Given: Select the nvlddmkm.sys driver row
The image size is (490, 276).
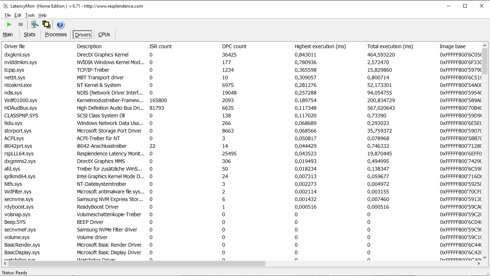Looking at the screenshot, I should (20, 62).
